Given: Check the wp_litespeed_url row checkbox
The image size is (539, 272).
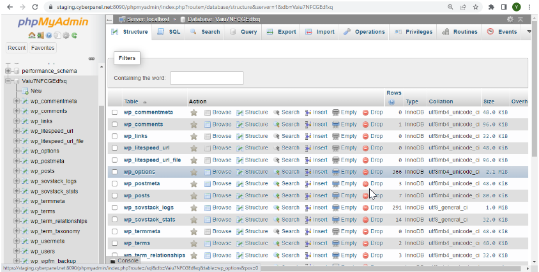Looking at the screenshot, I should (115, 148).
